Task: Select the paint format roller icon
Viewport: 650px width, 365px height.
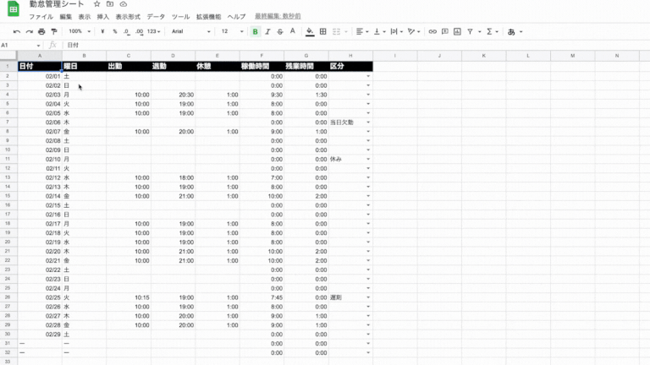Action: (x=54, y=31)
